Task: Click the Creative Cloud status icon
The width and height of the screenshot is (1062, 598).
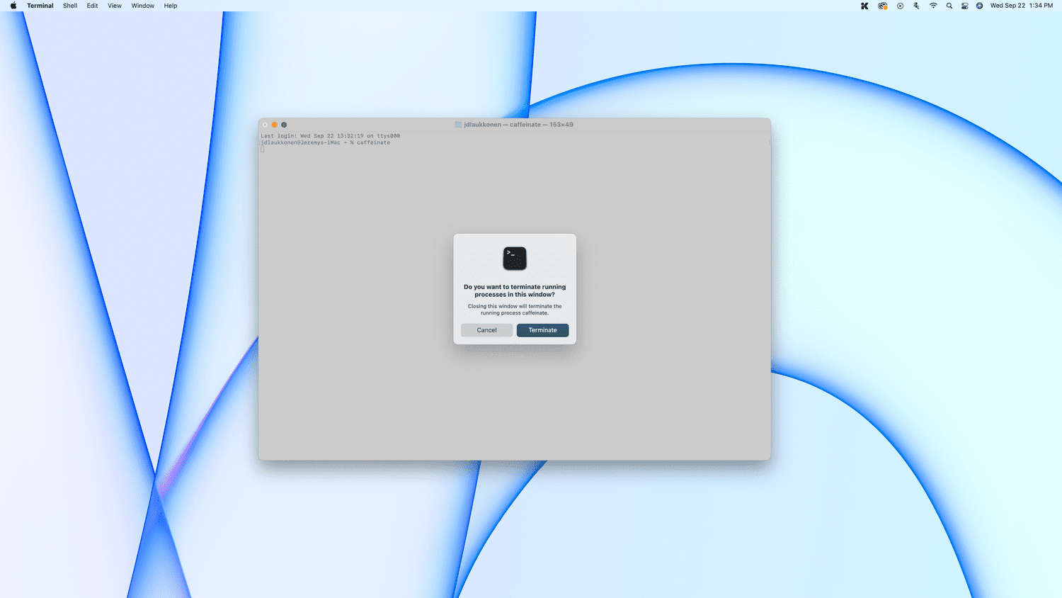Action: pos(882,6)
